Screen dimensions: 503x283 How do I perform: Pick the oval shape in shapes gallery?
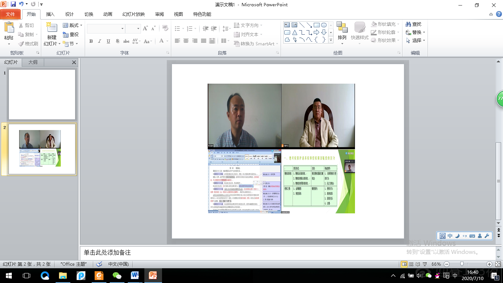tap(324, 25)
